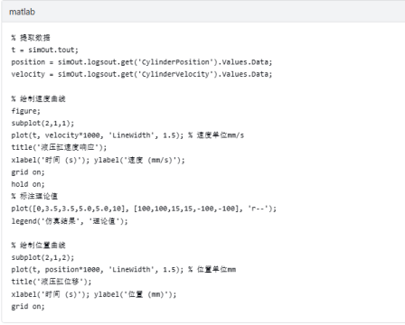Click the subplot(2,1,1); line
This screenshot has width=405, height=325.
[42, 123]
